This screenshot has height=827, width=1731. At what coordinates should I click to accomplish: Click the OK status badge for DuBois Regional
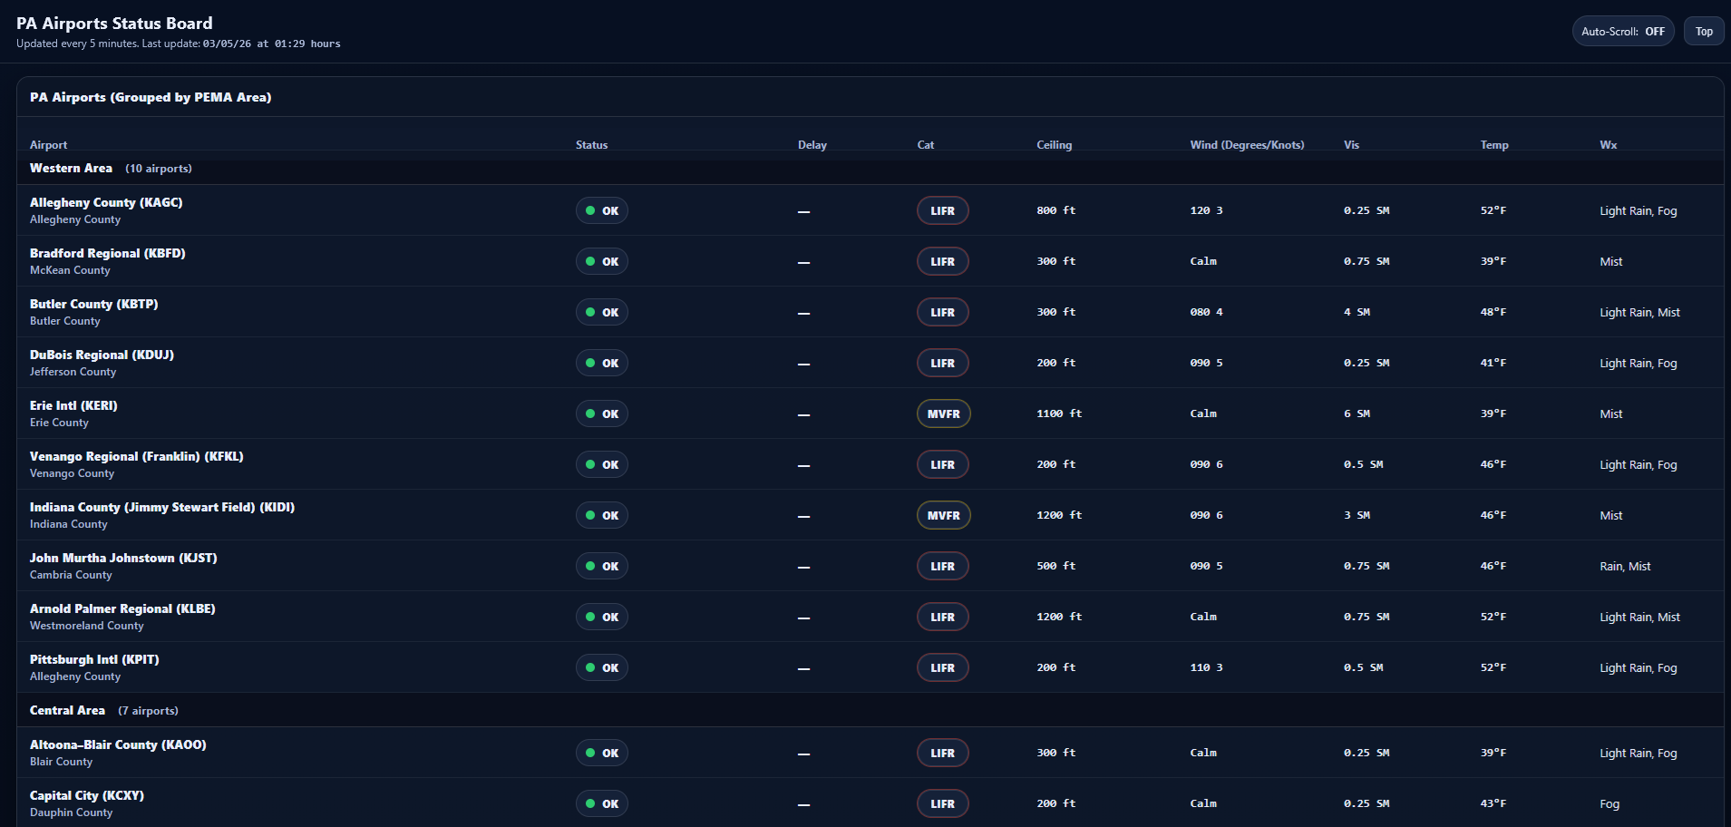pos(601,363)
